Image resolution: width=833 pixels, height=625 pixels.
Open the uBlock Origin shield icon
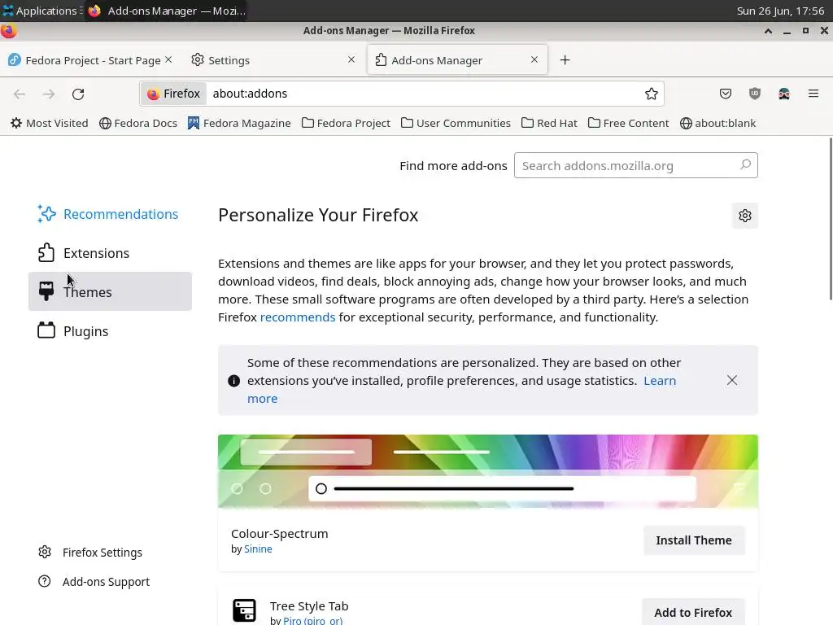pyautogui.click(x=754, y=94)
